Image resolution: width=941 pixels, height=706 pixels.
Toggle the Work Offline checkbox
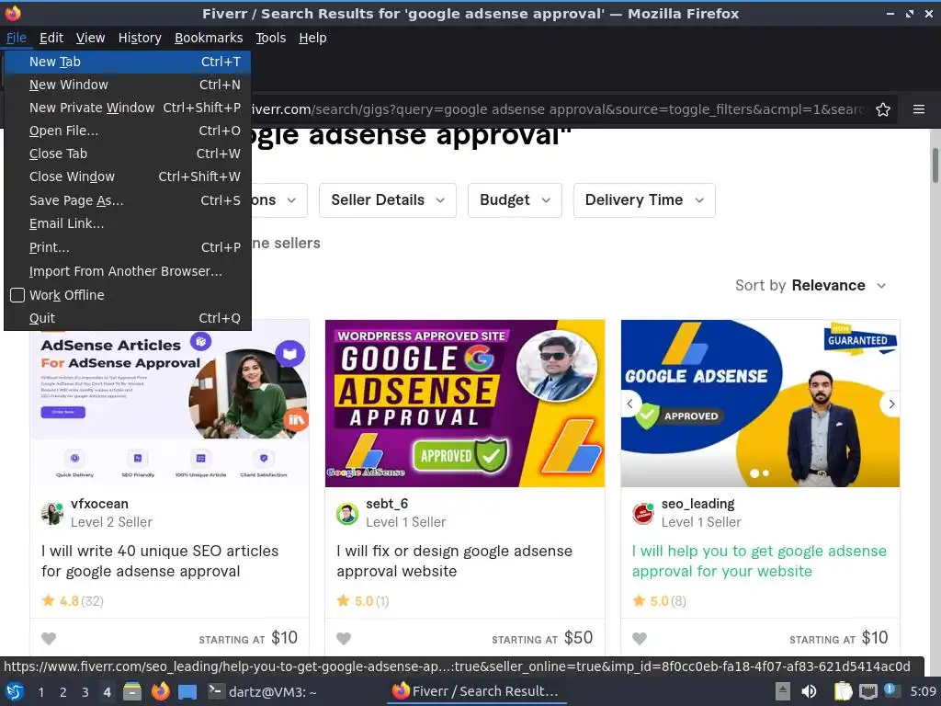(17, 295)
